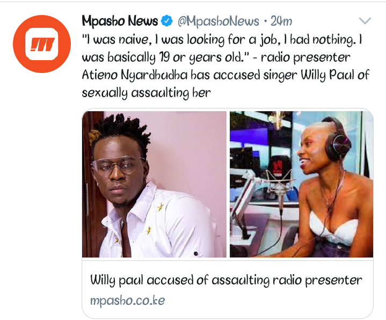View the photo of the man in white shirt
This screenshot has height=320, width=386.
[154, 184]
